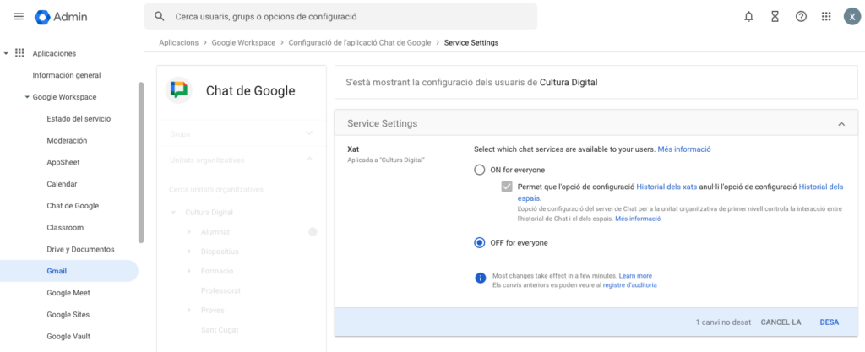
Task: Open Google Meet in the left sidebar
Action: [68, 293]
